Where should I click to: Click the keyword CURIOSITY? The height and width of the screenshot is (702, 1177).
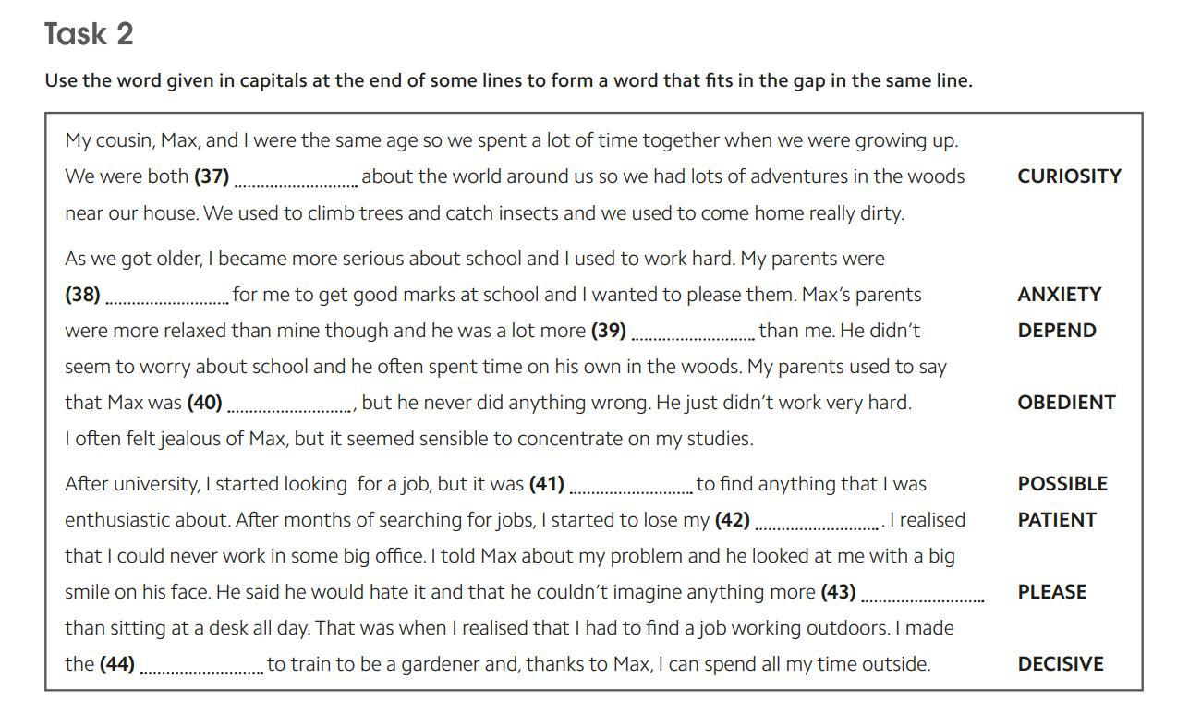[1069, 176]
